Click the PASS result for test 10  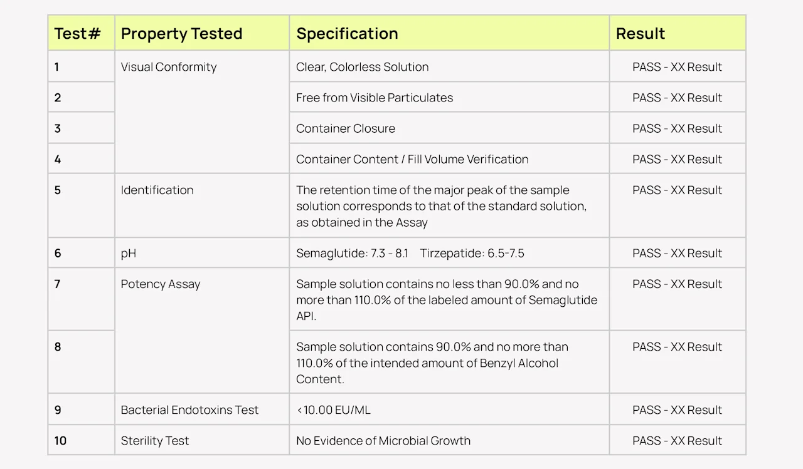coord(677,440)
